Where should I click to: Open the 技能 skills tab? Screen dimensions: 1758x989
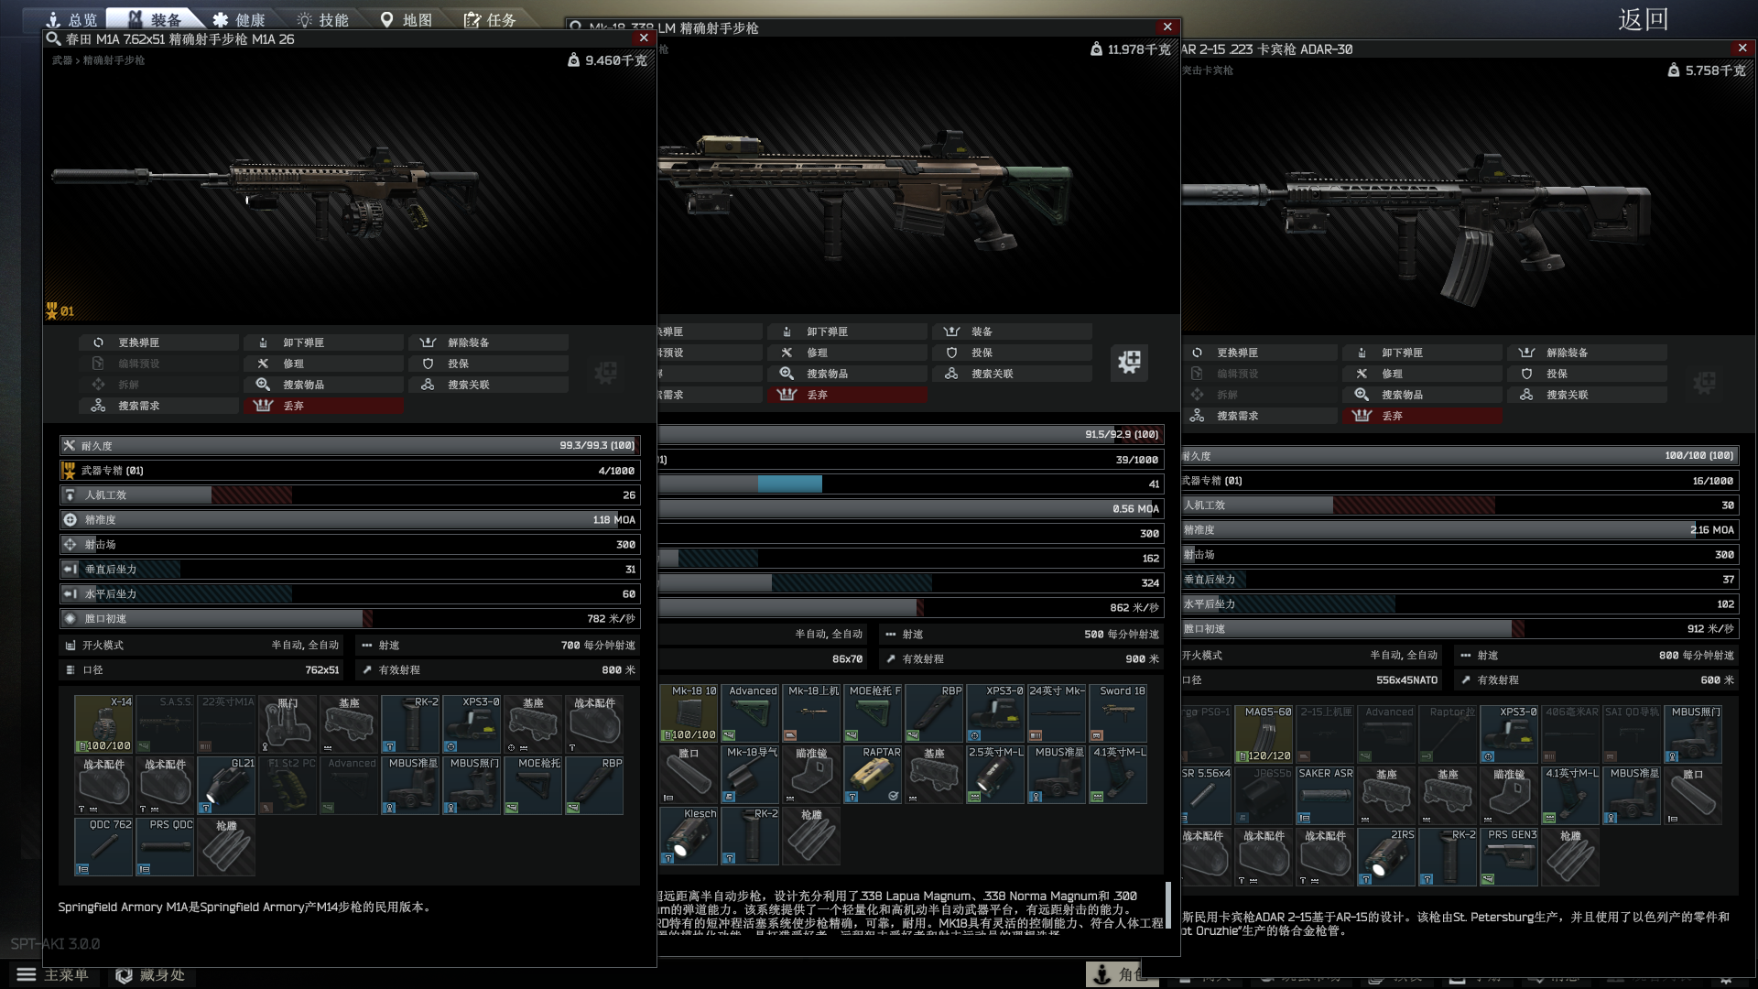tap(323, 19)
